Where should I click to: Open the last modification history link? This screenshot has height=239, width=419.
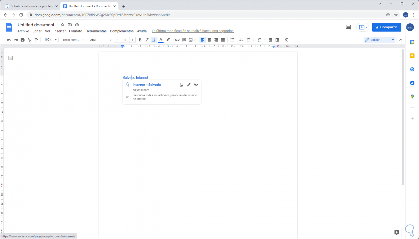click(x=193, y=31)
